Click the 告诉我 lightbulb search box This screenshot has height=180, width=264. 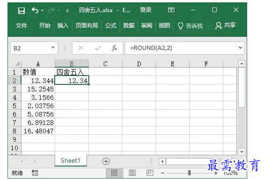(190, 26)
